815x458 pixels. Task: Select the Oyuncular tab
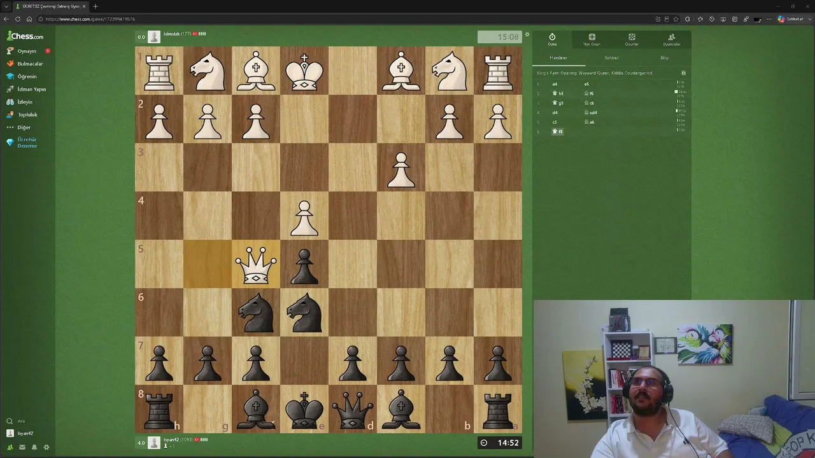pyautogui.click(x=672, y=39)
